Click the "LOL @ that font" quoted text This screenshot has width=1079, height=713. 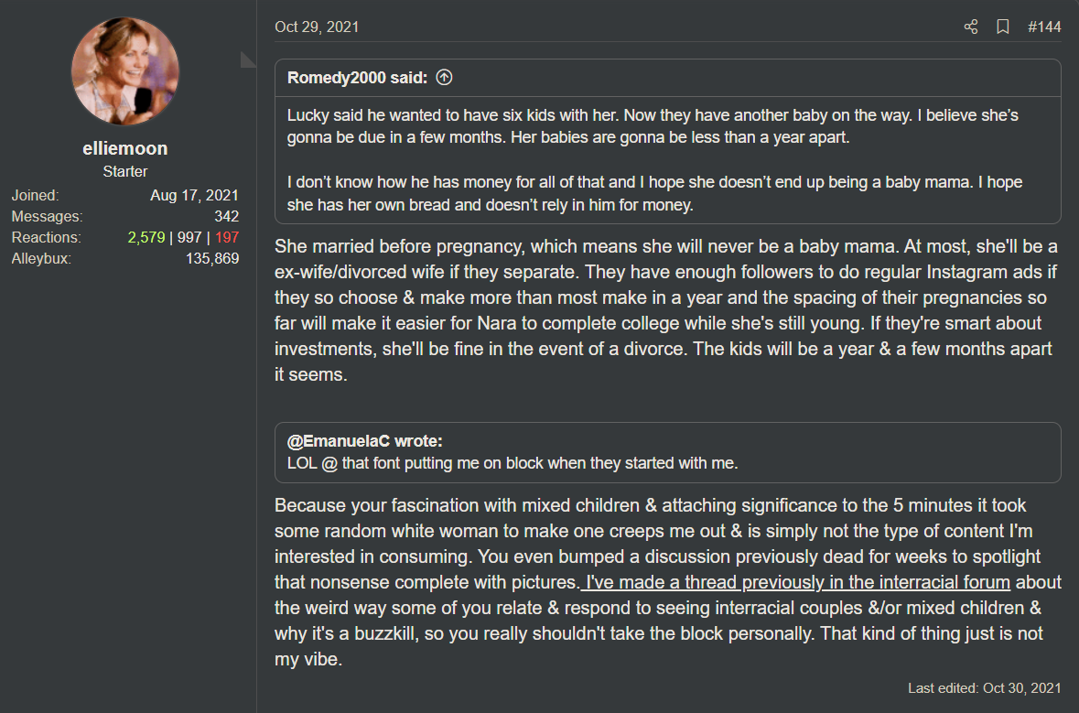click(x=512, y=463)
